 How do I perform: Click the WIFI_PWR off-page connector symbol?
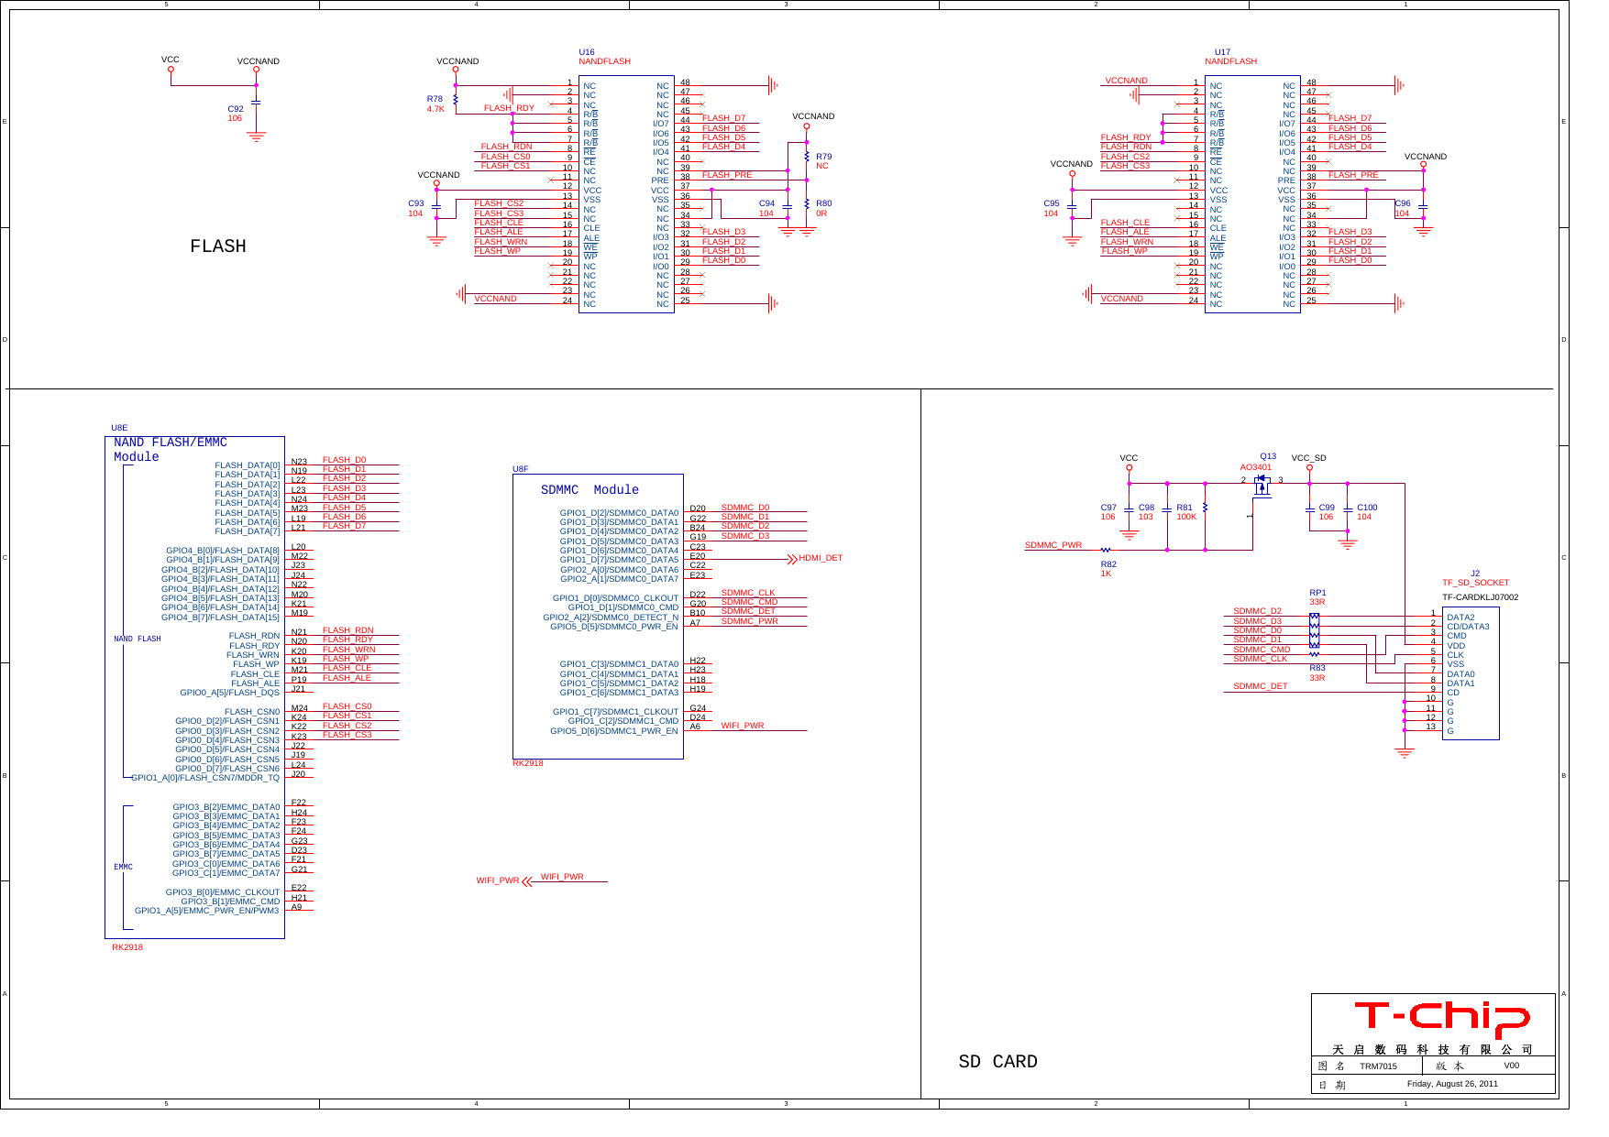[x=528, y=881]
